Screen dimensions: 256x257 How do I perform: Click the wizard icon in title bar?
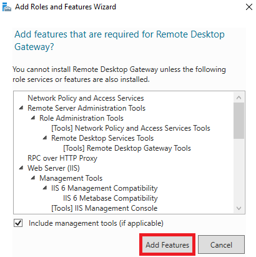point(7,7)
